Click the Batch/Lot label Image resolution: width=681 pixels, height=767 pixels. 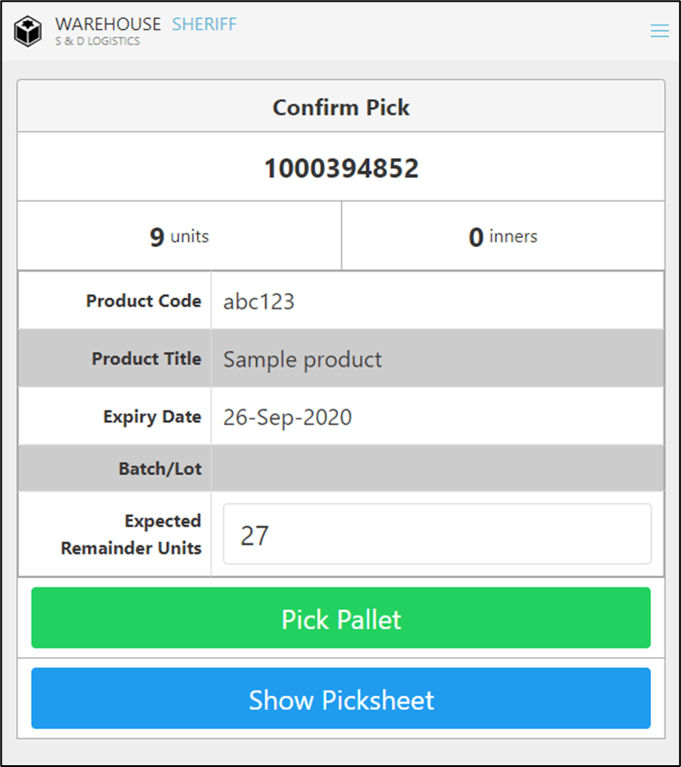click(x=160, y=469)
